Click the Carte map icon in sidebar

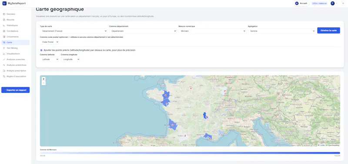pyautogui.click(x=4, y=43)
